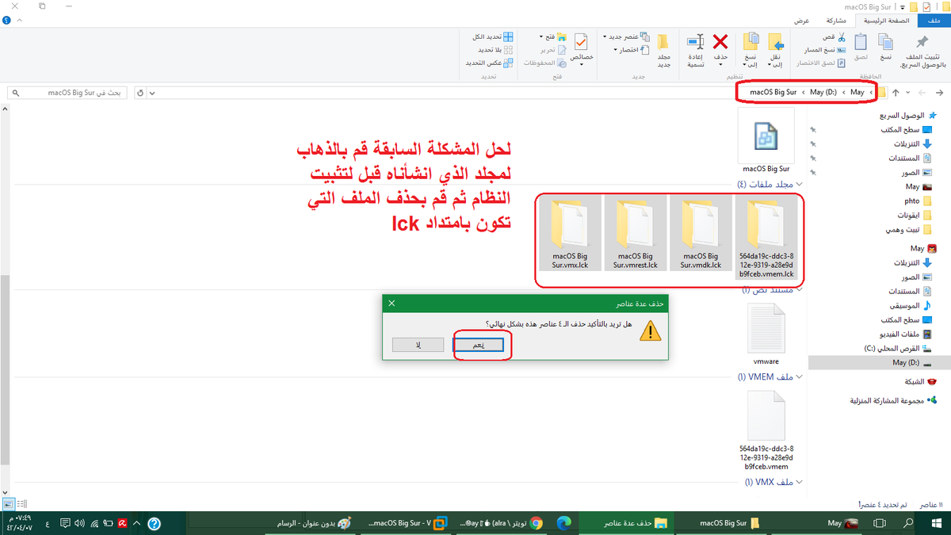Click Paste shortcut (لصق الاختصار)
The height and width of the screenshot is (535, 951).
821,63
